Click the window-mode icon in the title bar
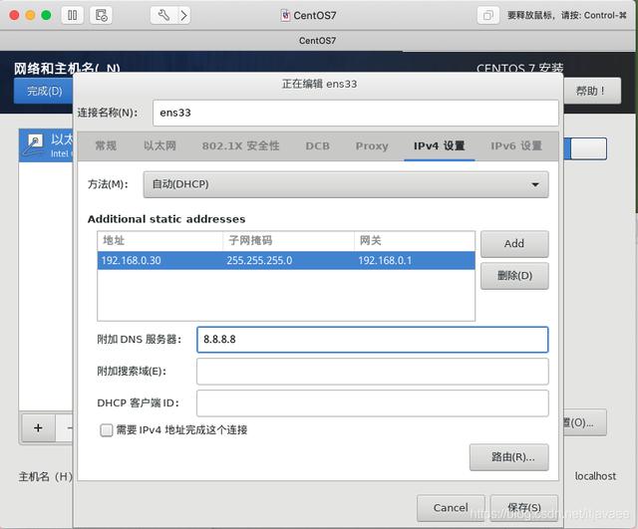638x529 pixels. [x=487, y=16]
